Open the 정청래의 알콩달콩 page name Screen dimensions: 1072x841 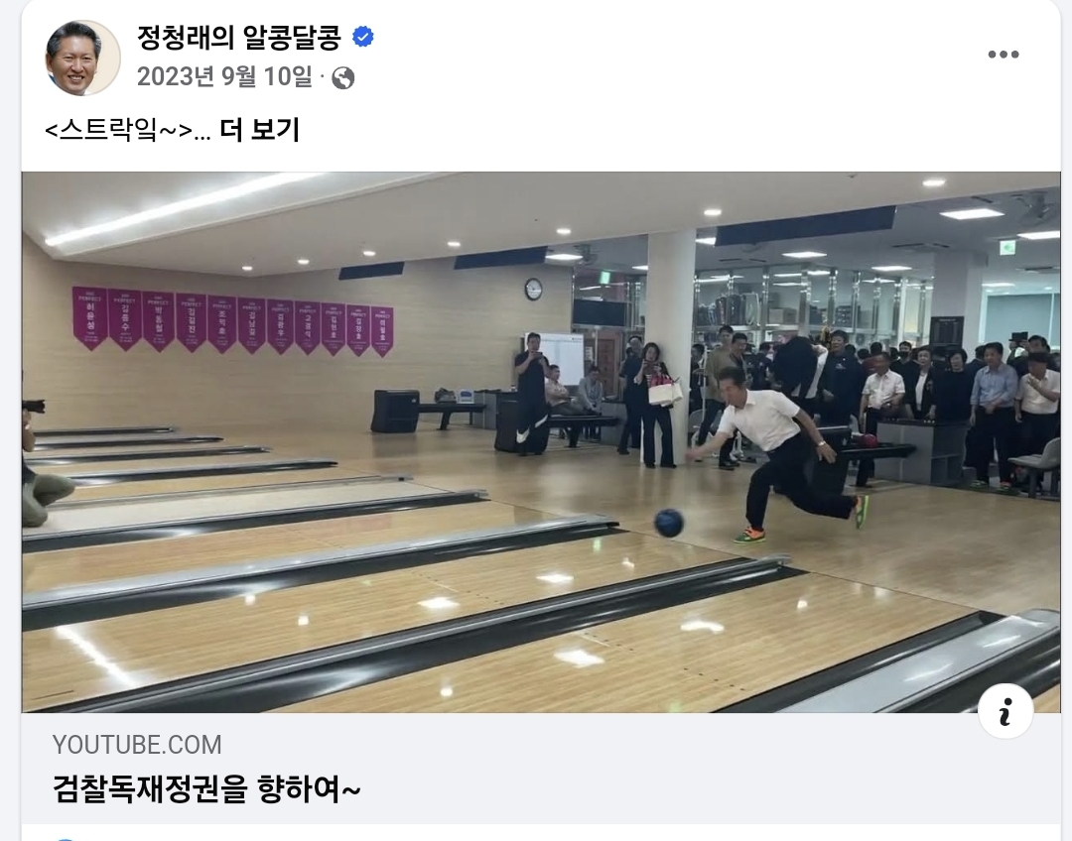(x=239, y=37)
